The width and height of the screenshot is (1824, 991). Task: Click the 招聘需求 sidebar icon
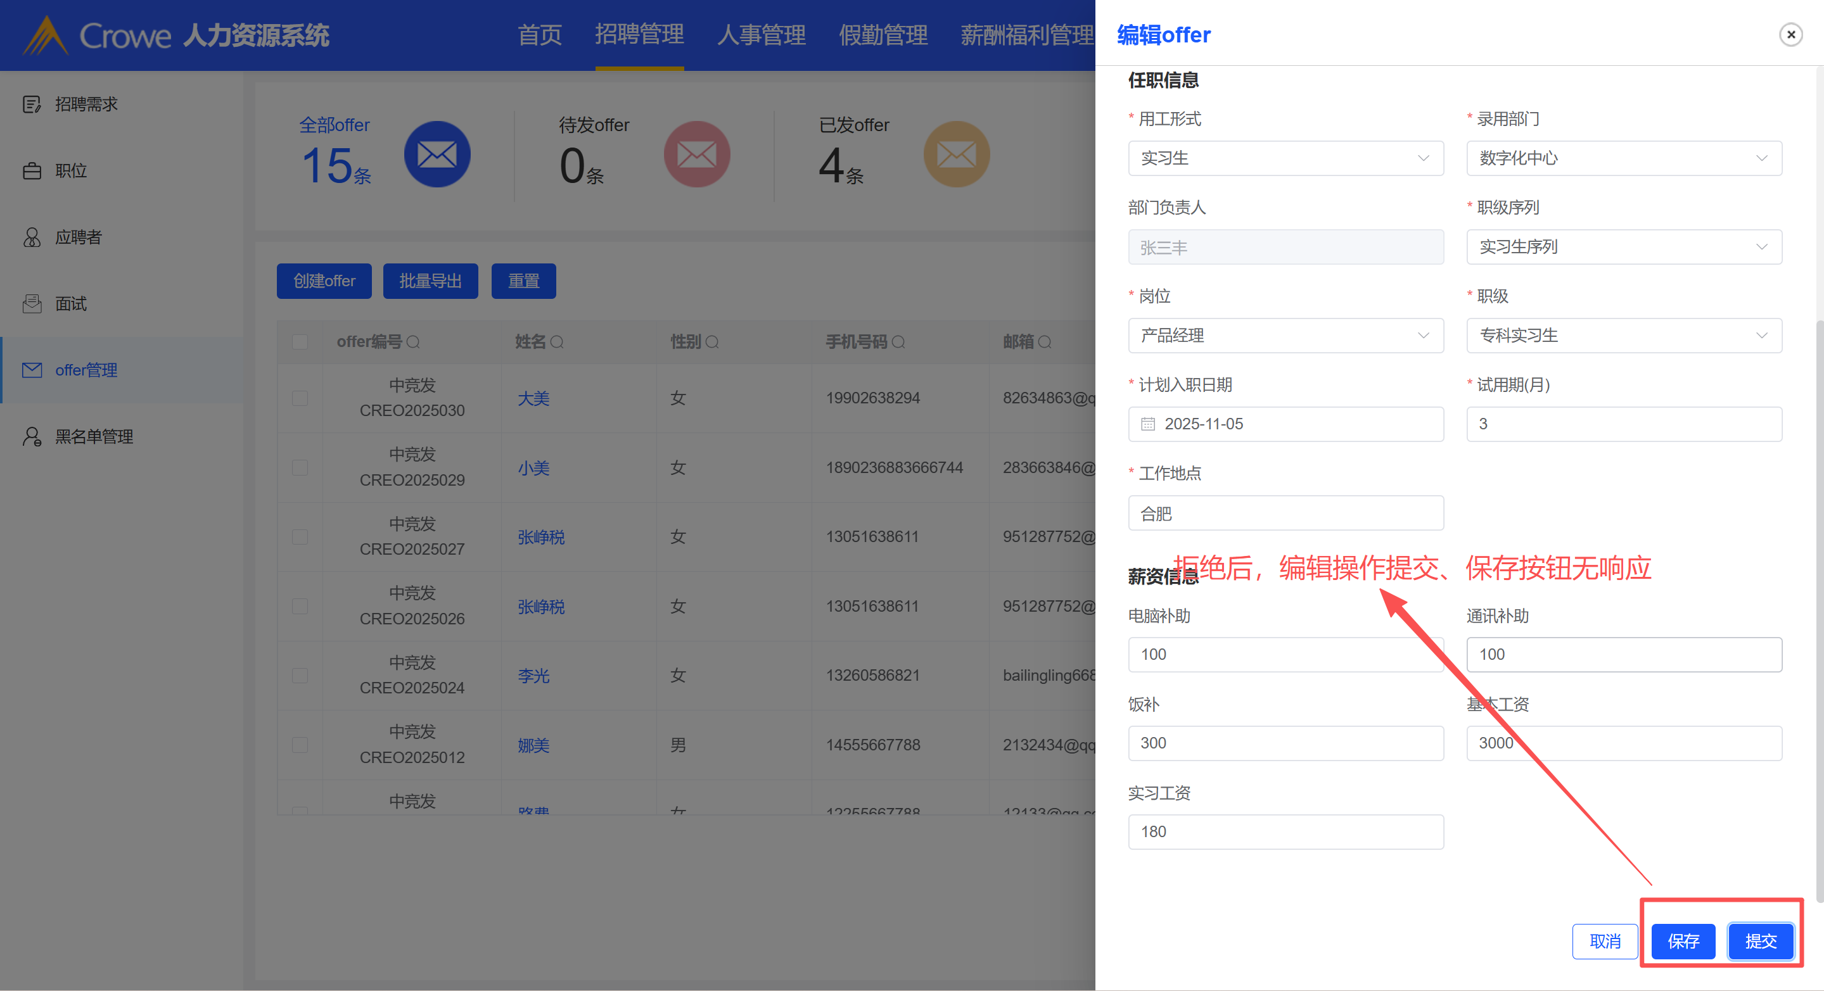click(x=32, y=104)
